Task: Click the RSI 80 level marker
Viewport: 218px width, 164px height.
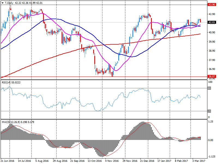Action: click(x=210, y=88)
